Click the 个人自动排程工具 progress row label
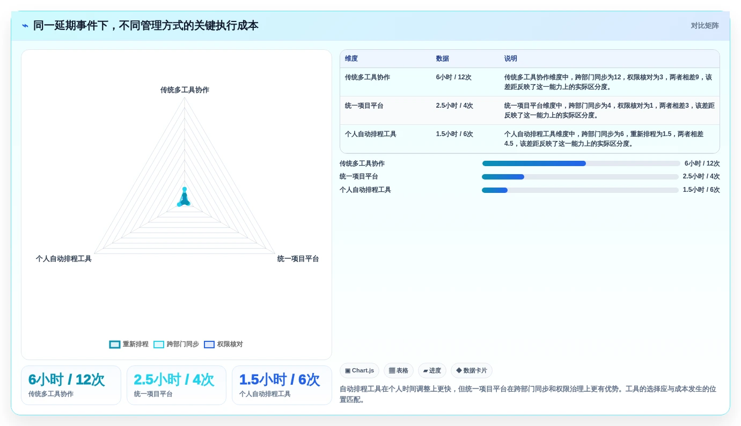 (x=365, y=190)
